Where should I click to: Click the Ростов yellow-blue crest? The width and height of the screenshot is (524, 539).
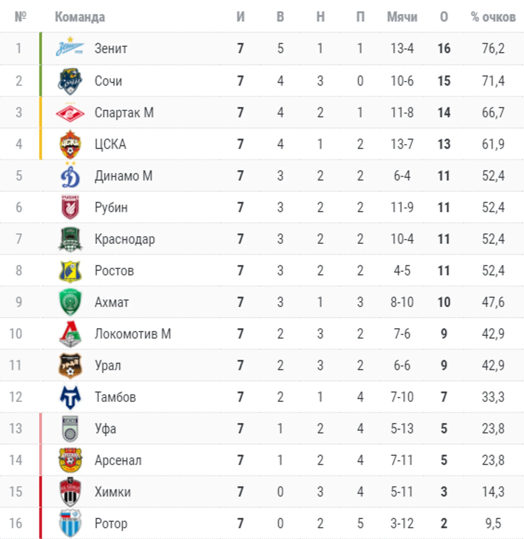pos(70,271)
